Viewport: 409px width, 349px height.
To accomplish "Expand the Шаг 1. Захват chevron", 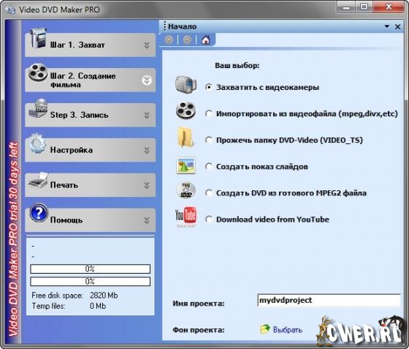I will click(x=147, y=45).
